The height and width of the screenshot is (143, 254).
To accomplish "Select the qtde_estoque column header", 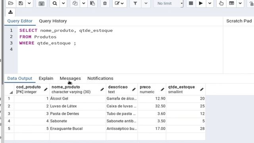I will pos(186,89).
